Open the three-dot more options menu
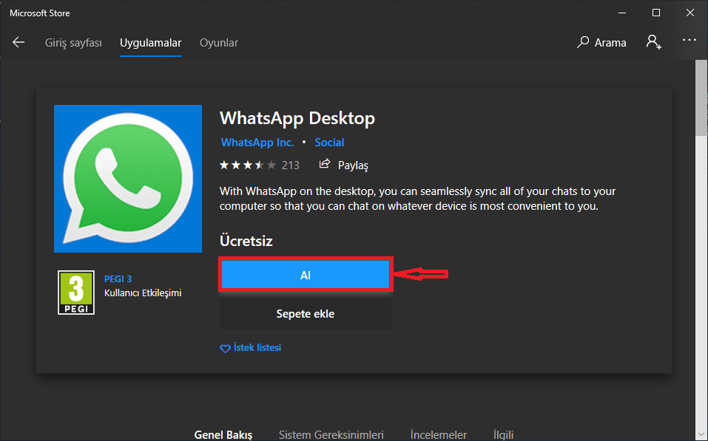The height and width of the screenshot is (441, 708). (x=690, y=40)
